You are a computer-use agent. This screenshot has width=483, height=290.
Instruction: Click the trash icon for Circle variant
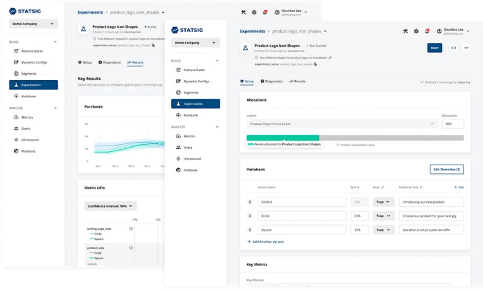click(x=250, y=216)
